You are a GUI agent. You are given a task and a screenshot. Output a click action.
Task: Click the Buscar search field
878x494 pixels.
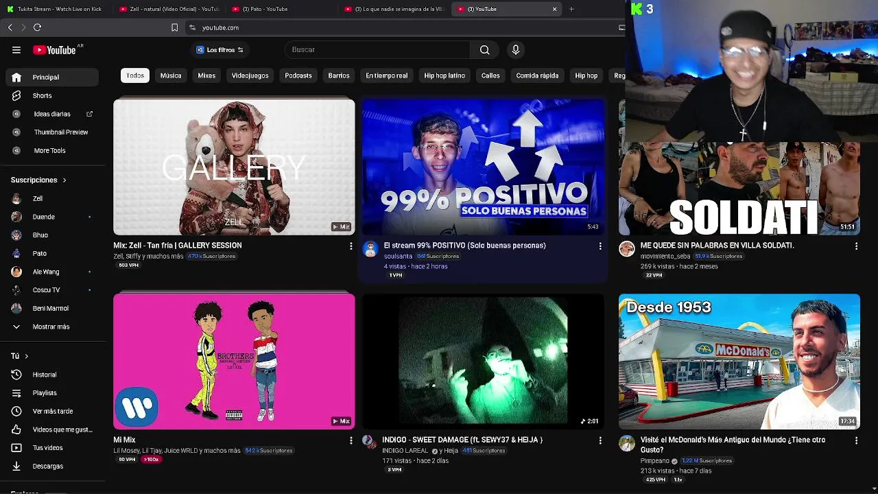point(377,50)
